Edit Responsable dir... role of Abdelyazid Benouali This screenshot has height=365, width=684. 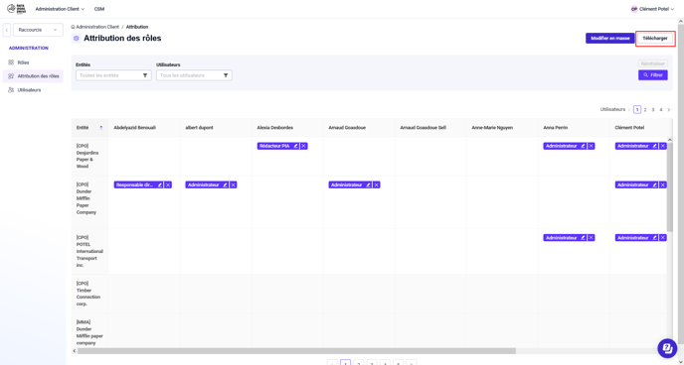pos(160,184)
